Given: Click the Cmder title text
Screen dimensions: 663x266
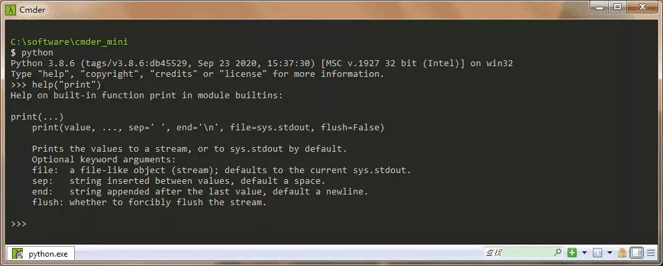Looking at the screenshot, I should click(32, 9).
